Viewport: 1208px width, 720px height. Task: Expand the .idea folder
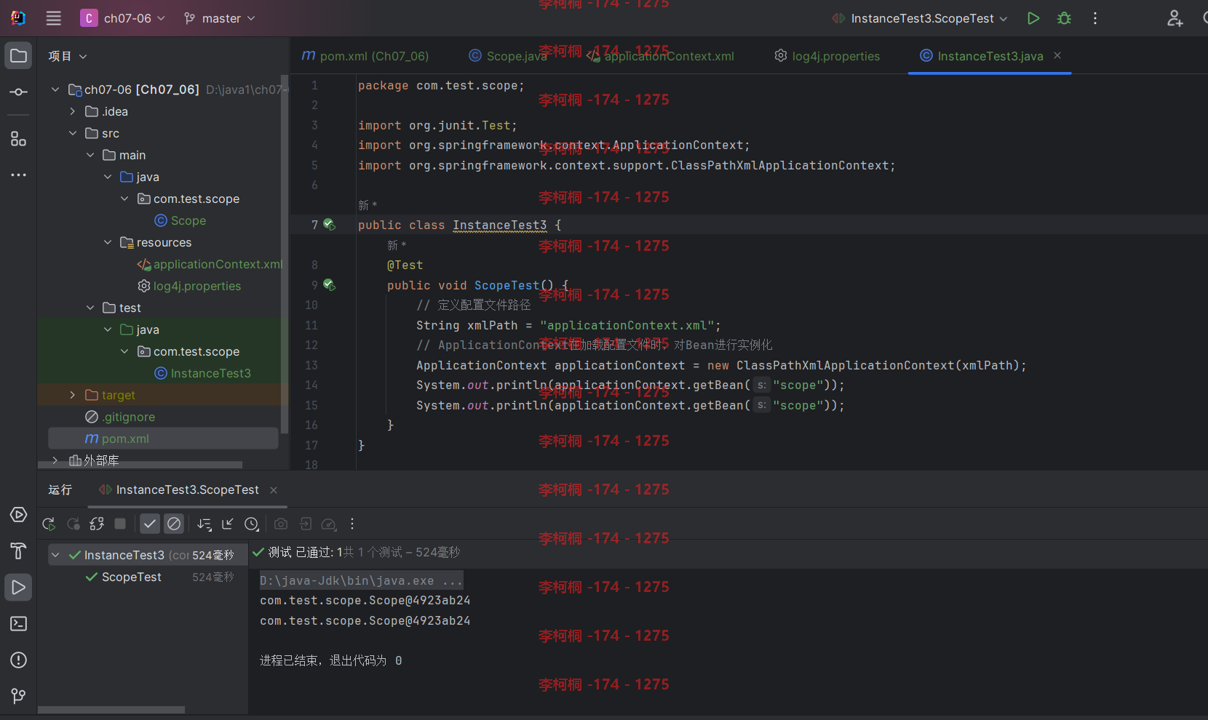pyautogui.click(x=72, y=111)
